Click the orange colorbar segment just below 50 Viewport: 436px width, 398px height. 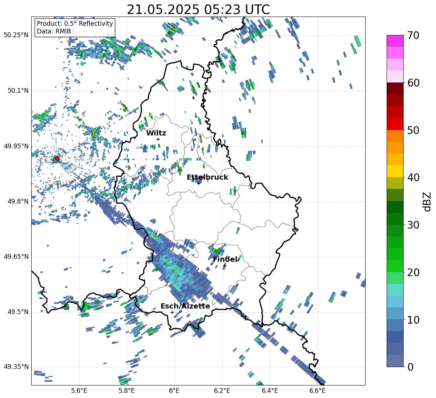pos(395,135)
